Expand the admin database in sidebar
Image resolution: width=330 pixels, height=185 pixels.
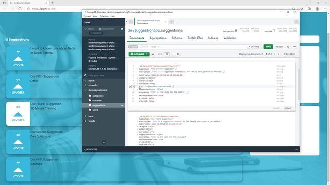tap(86, 81)
